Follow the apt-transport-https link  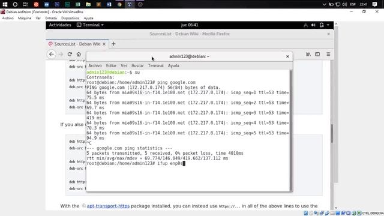pyautogui.click(x=108, y=206)
